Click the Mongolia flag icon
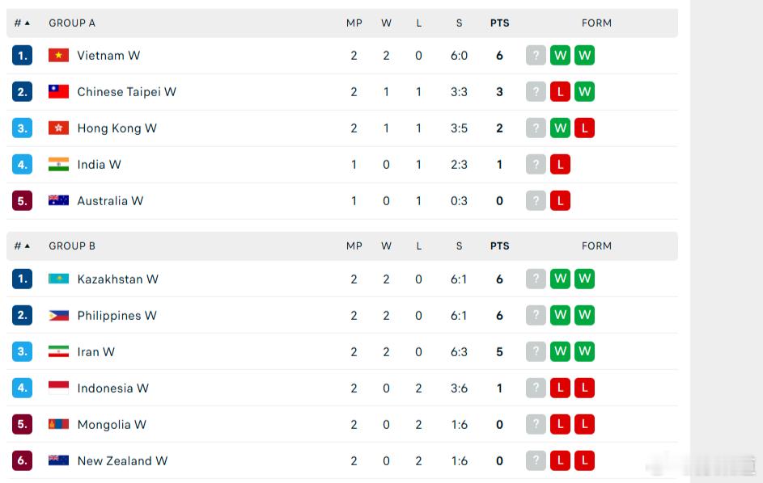763x483 pixels. click(x=58, y=424)
